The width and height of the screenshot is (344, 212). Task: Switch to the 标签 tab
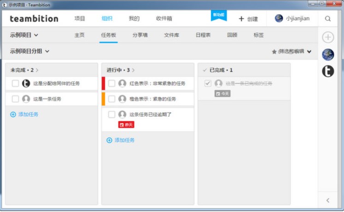(258, 35)
